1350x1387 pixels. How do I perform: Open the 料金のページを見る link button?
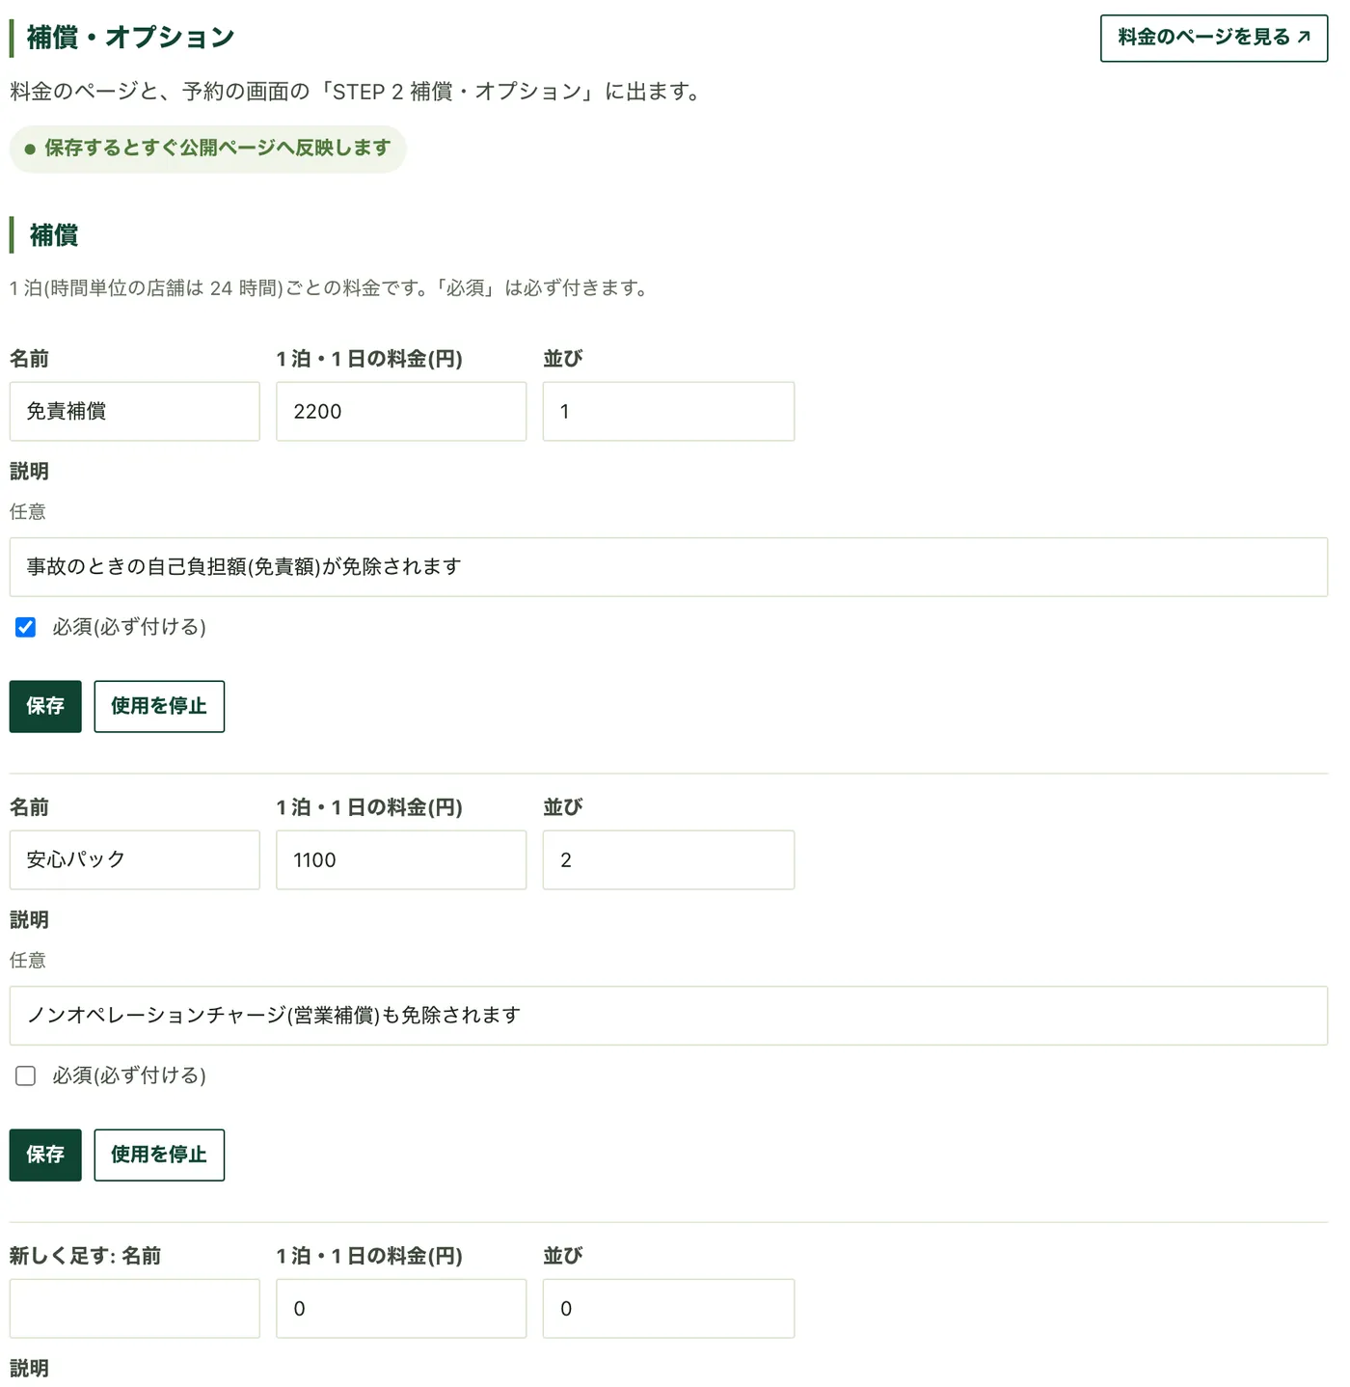click(x=1213, y=38)
